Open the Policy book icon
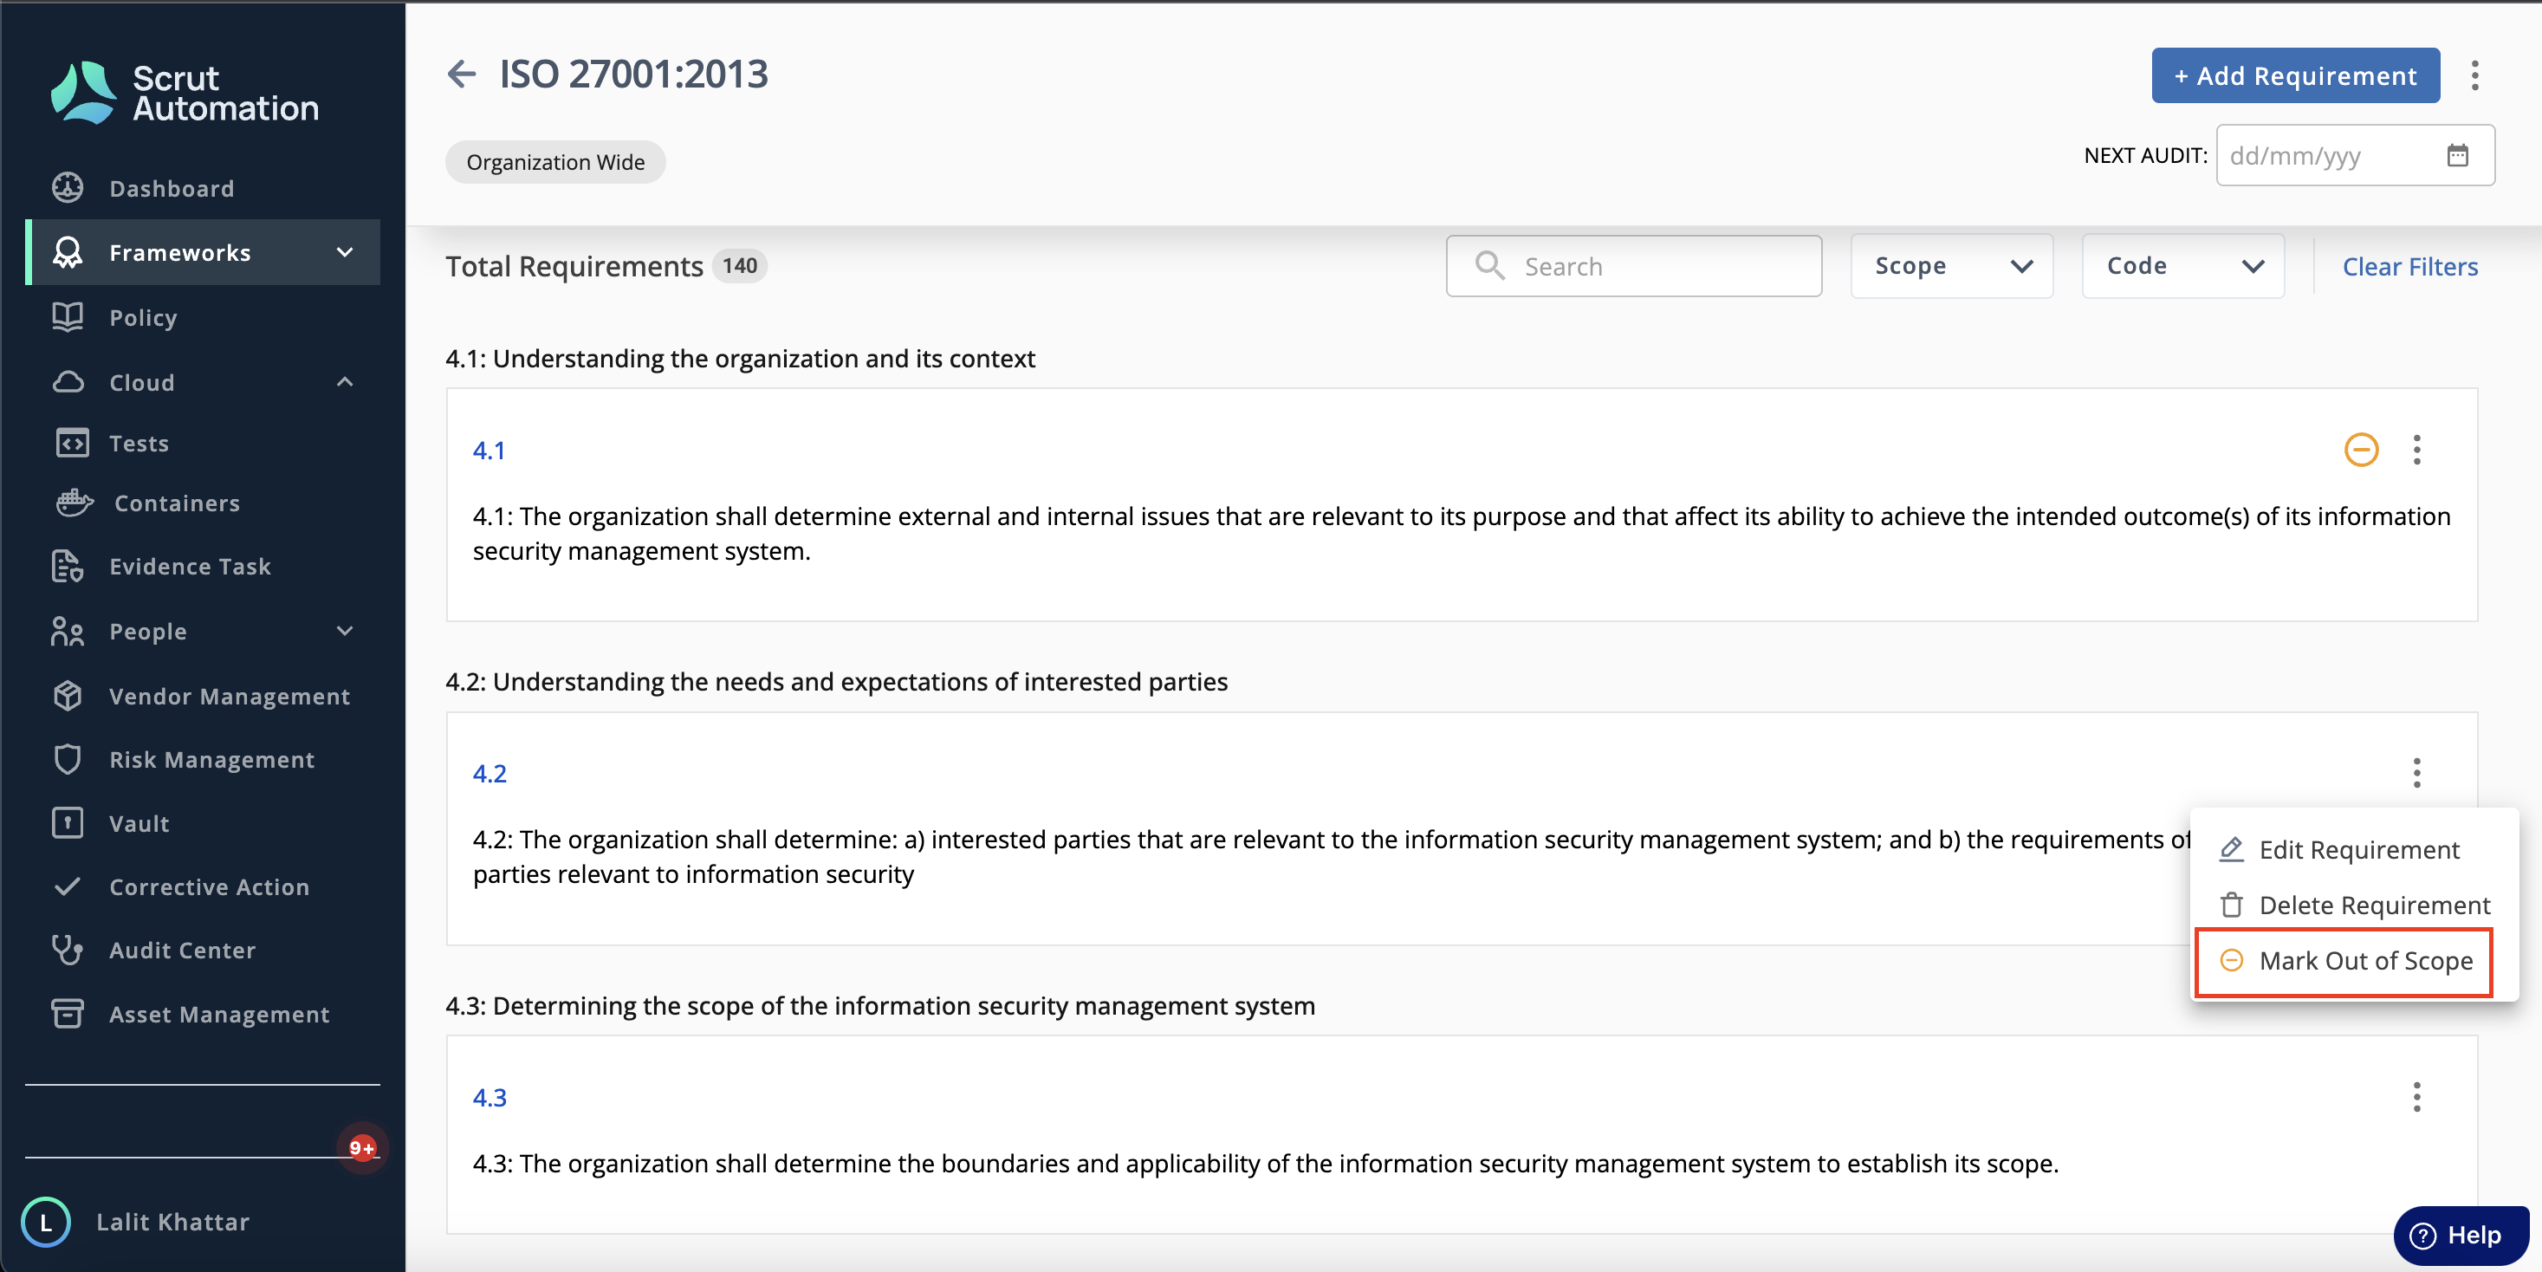Screen dimensions: 2542x1272 67,318
